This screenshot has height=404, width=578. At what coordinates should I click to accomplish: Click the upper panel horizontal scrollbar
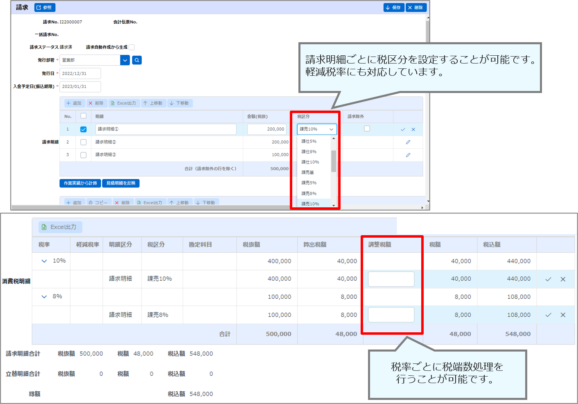[x=217, y=208]
